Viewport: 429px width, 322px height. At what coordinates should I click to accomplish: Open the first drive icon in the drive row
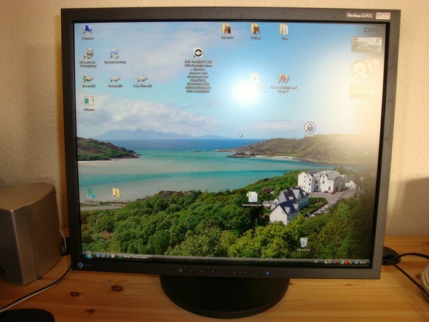[x=88, y=79]
